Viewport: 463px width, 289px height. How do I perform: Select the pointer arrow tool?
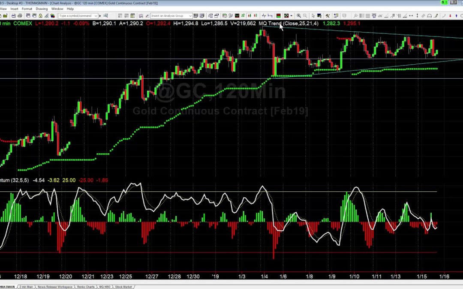[x=313, y=16]
